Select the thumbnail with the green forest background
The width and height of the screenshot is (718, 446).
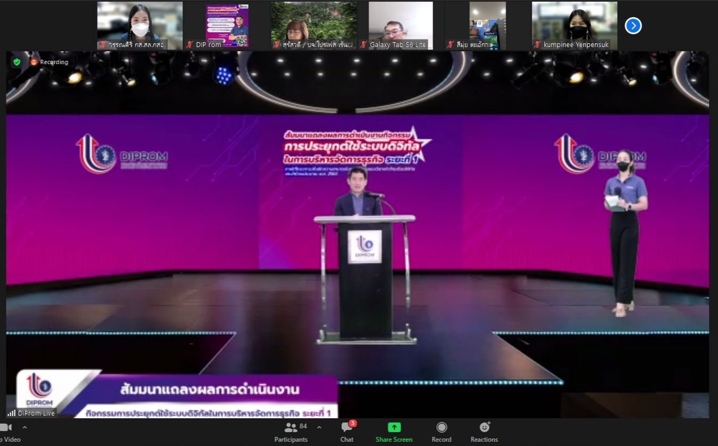coord(314,26)
